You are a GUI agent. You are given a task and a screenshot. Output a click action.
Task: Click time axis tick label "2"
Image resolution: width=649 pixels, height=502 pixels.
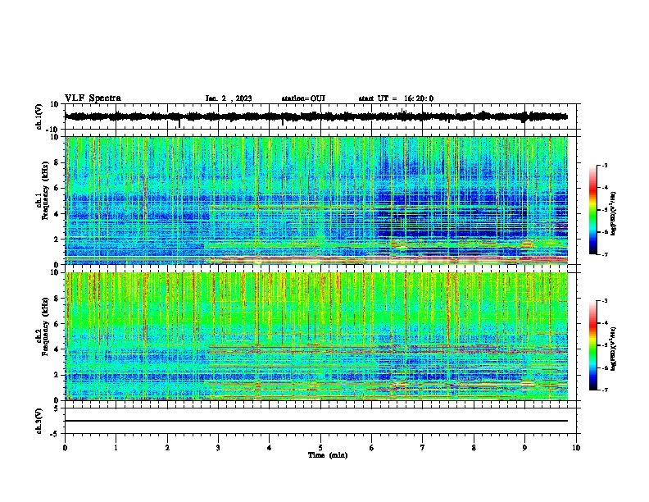coord(167,448)
